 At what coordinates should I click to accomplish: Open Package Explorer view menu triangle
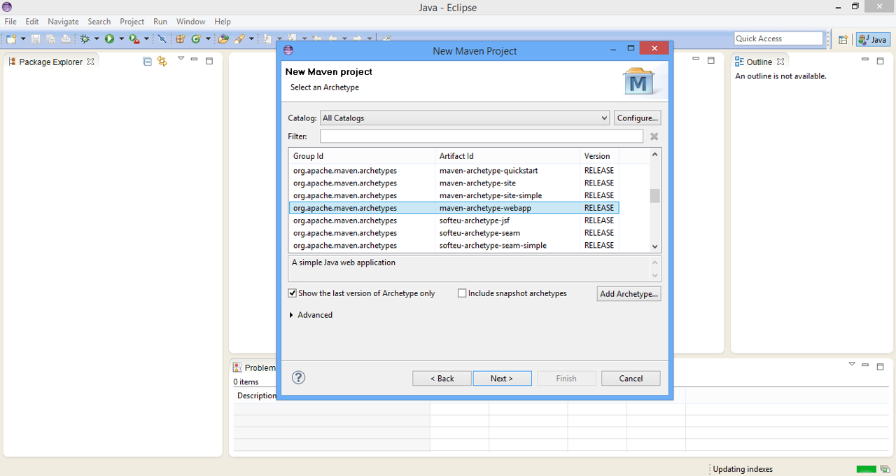click(x=181, y=59)
